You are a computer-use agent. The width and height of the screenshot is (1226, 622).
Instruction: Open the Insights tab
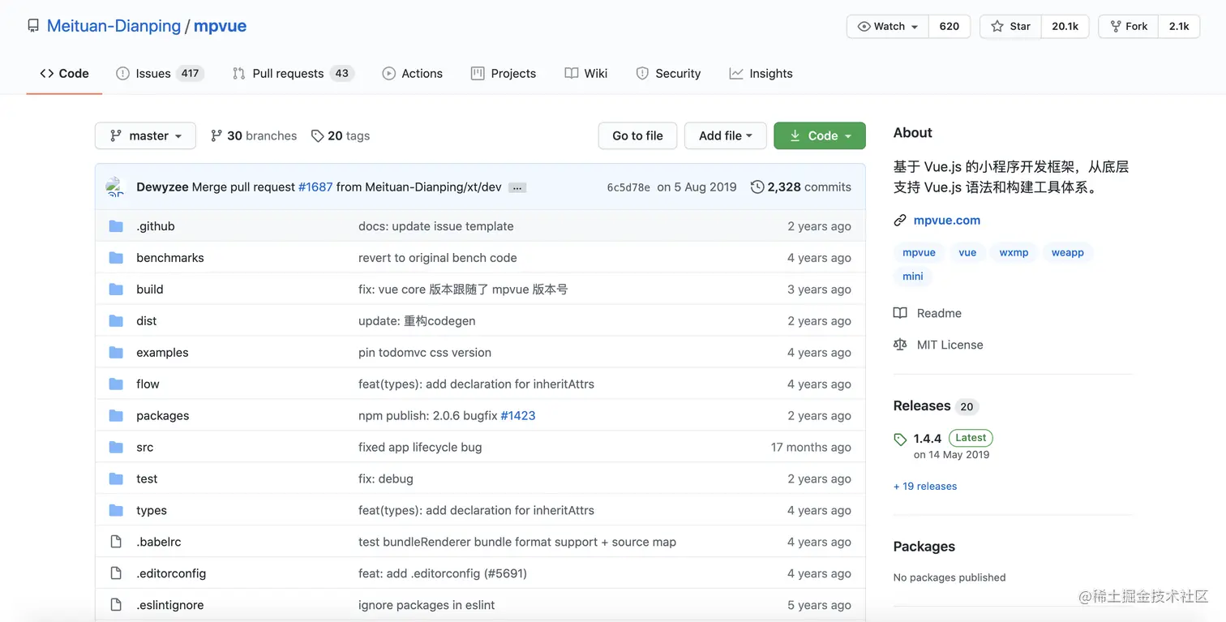tap(761, 73)
